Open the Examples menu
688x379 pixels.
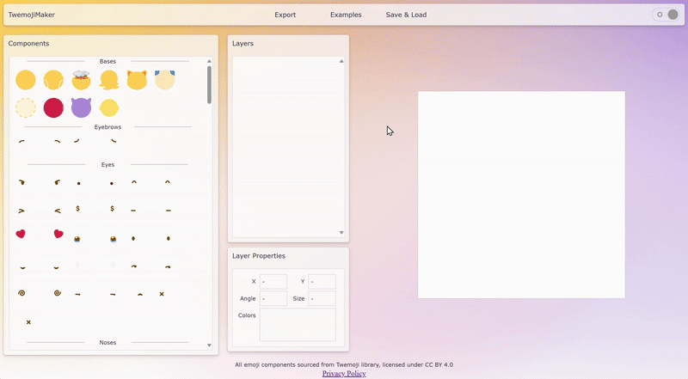tap(346, 15)
